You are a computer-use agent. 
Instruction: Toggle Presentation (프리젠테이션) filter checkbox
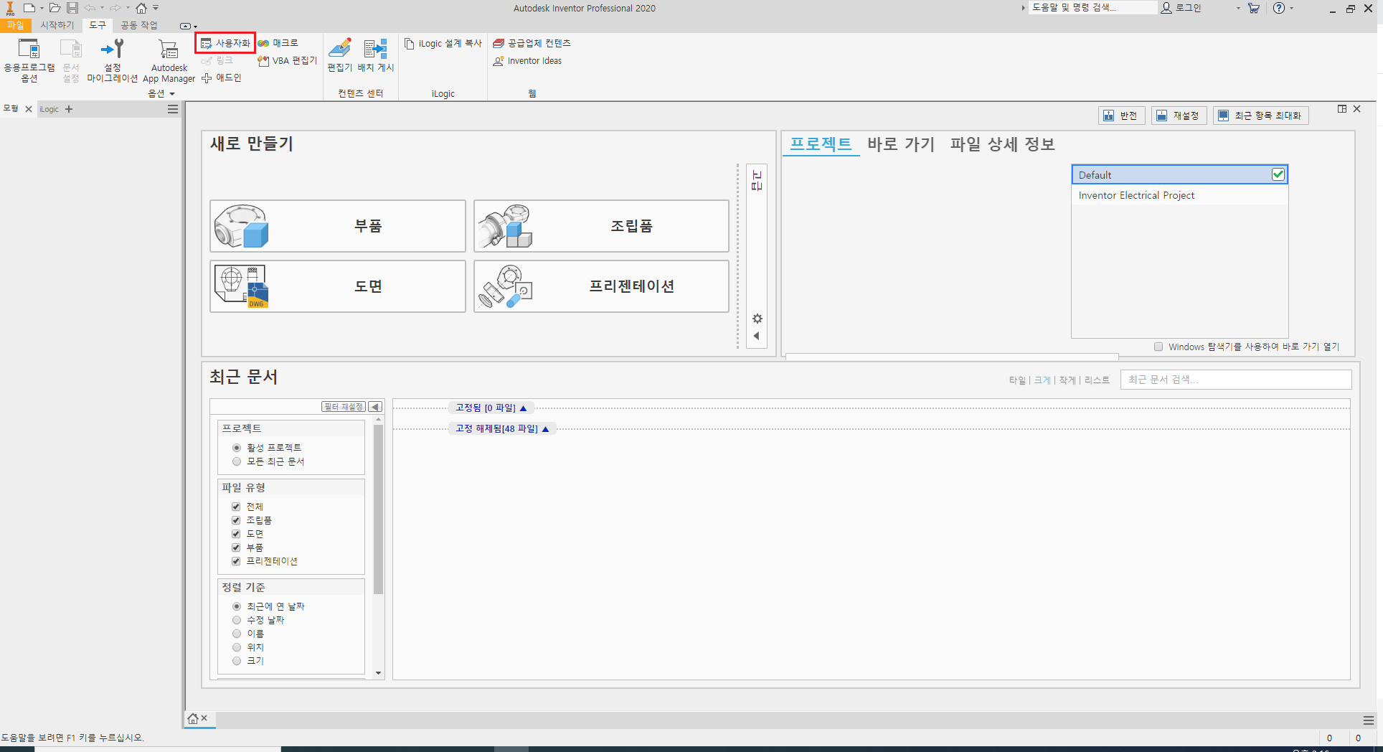(236, 561)
